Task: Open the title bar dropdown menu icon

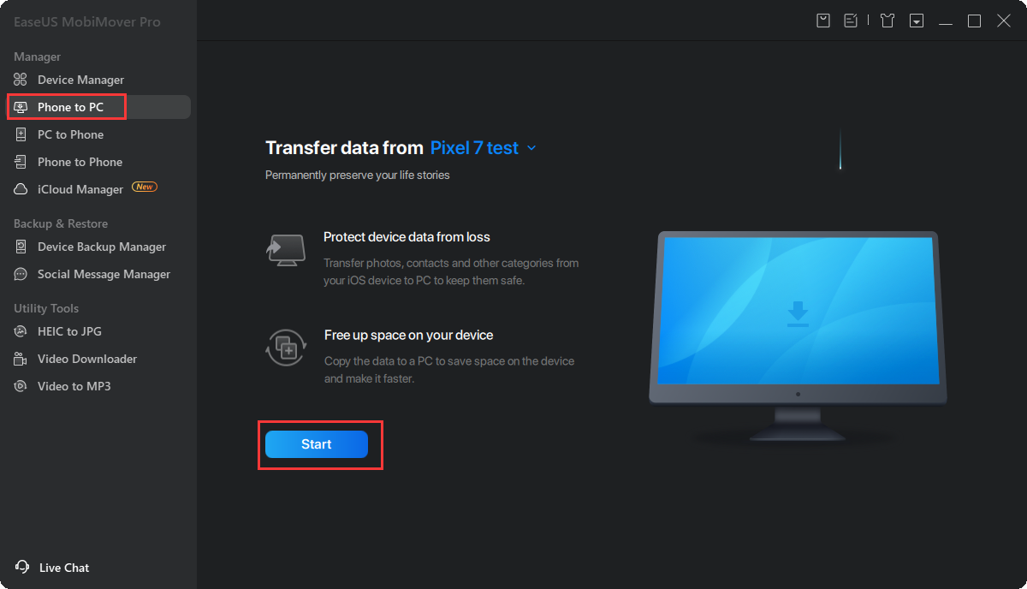Action: [917, 21]
